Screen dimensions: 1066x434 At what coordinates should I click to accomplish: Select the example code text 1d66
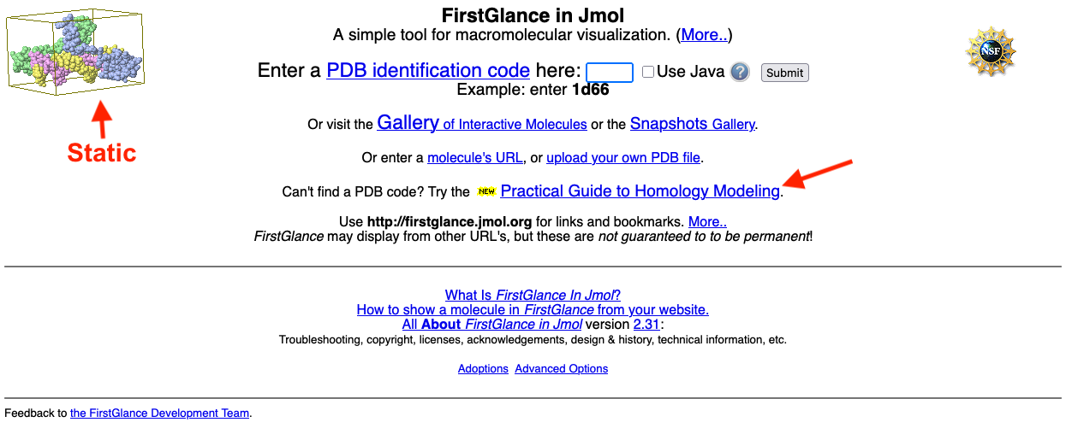click(x=590, y=89)
